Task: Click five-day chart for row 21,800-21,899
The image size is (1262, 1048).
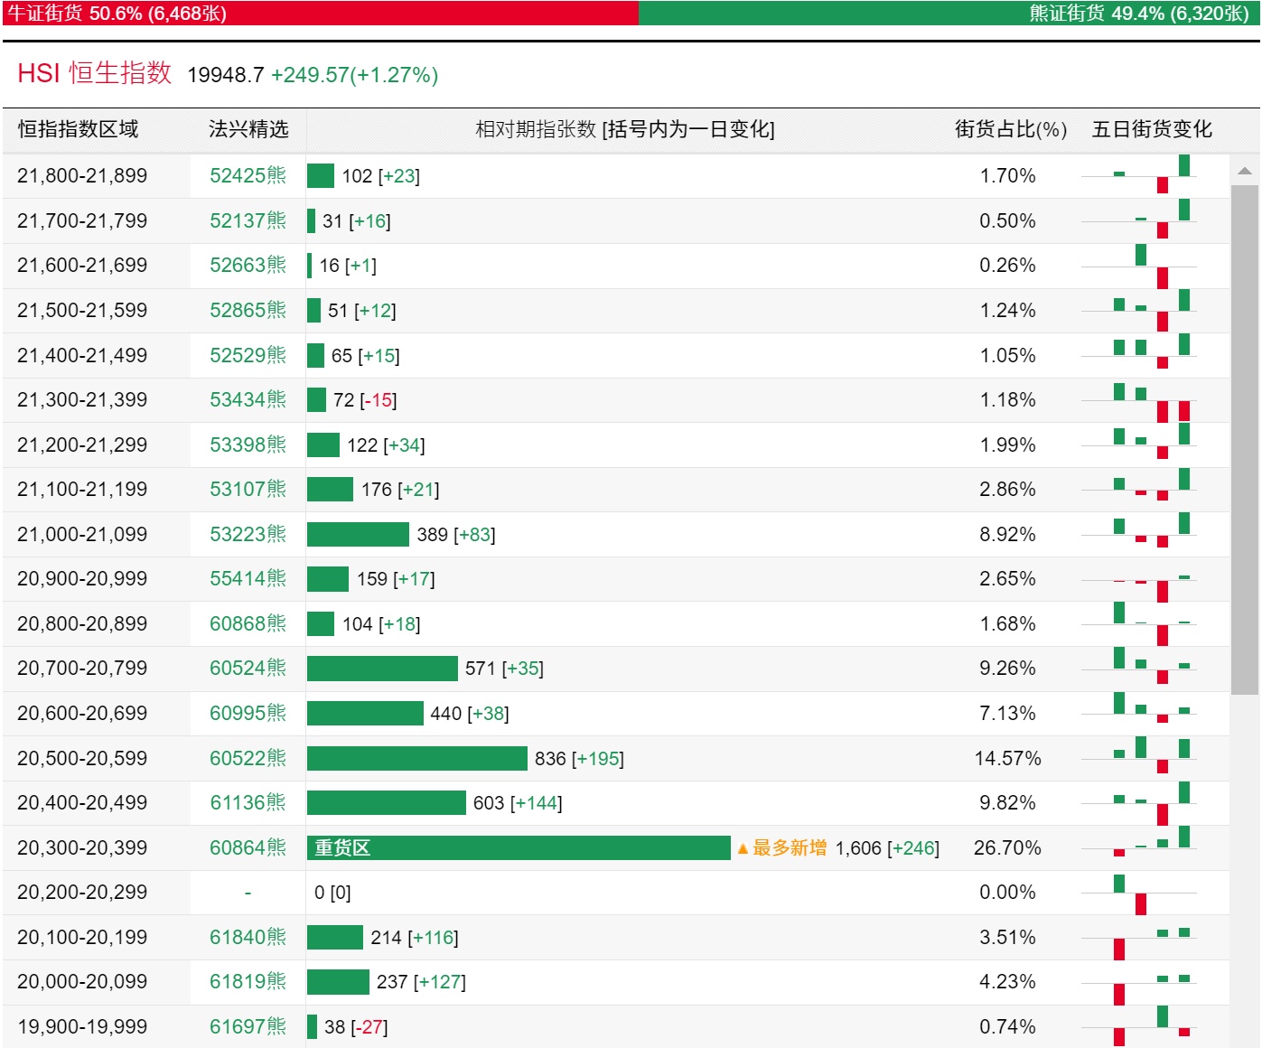Action: pyautogui.click(x=1139, y=175)
